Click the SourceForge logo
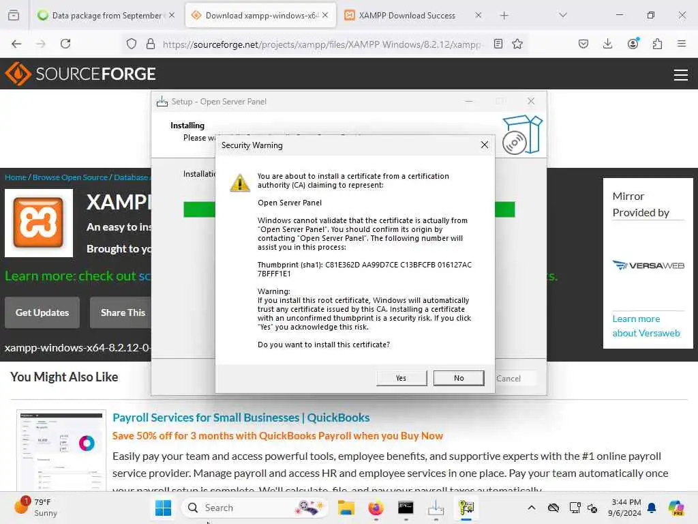This screenshot has height=524, width=698. (x=80, y=74)
